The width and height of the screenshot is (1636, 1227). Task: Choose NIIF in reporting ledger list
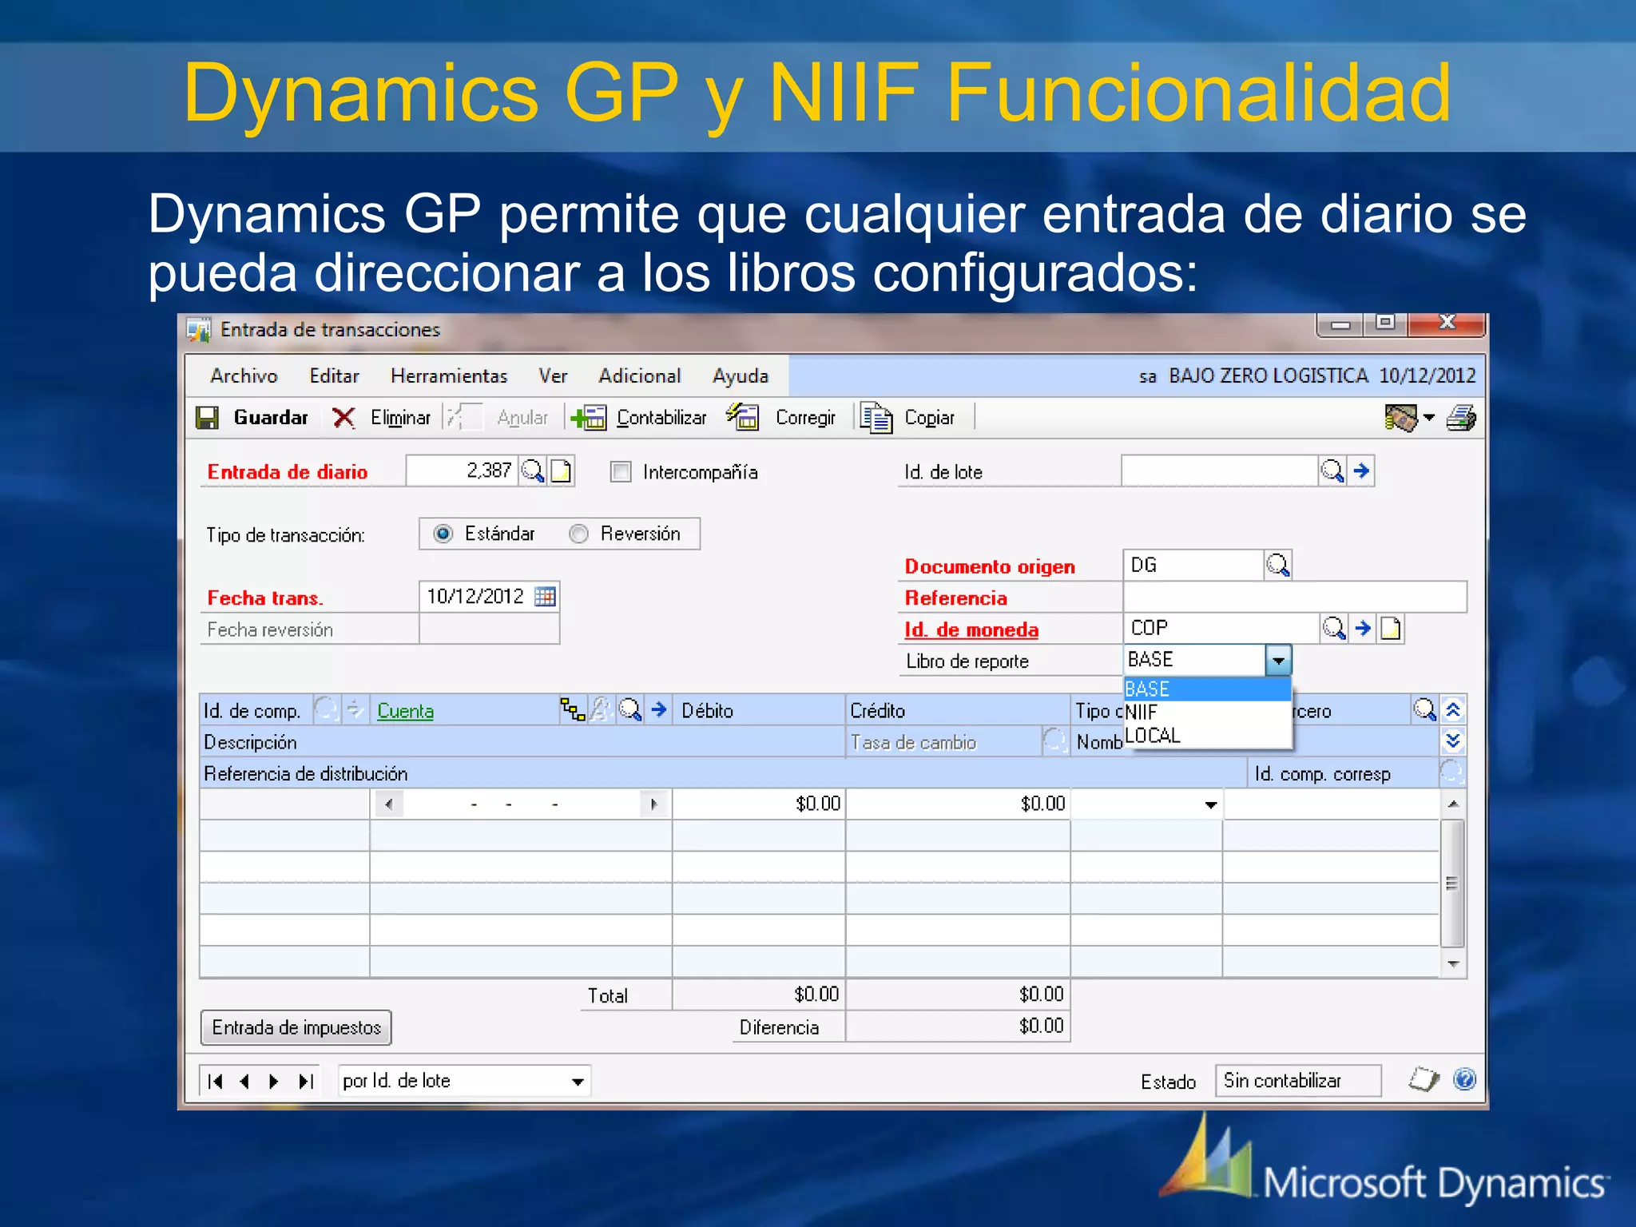pyautogui.click(x=1207, y=712)
